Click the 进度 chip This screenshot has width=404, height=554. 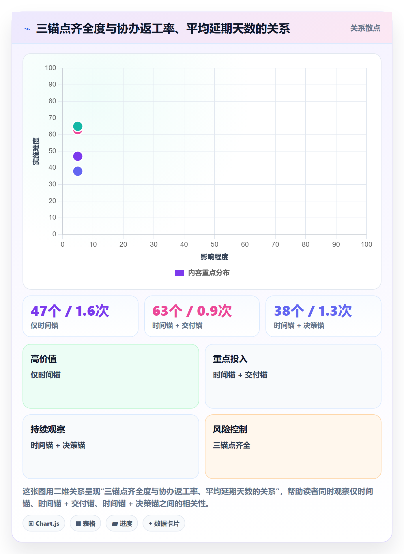(x=122, y=523)
